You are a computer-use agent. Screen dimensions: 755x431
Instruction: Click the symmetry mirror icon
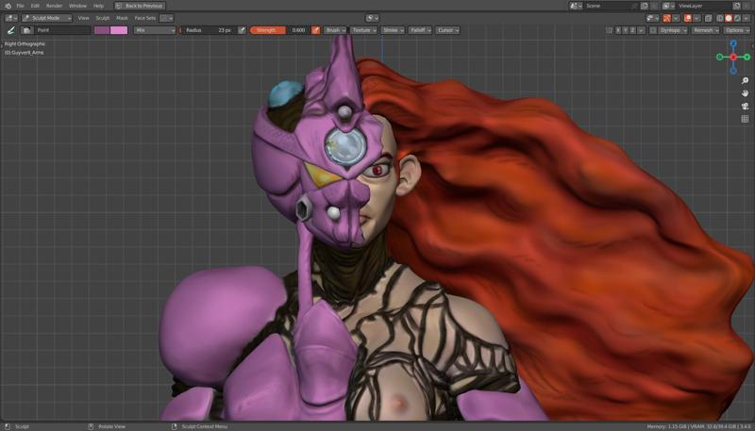pyautogui.click(x=609, y=30)
